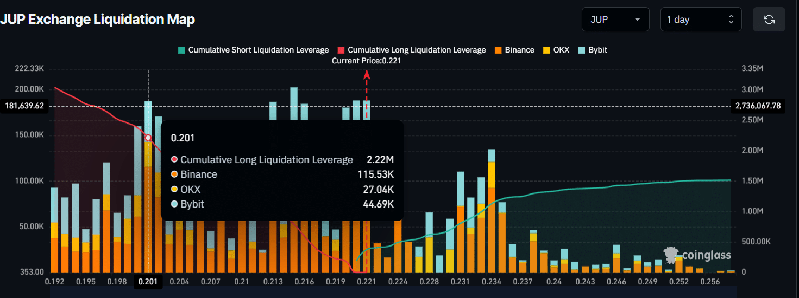
Task: Toggle Cumulative Short Liquidation Leverage legend
Action: tap(258, 50)
